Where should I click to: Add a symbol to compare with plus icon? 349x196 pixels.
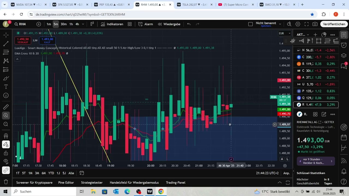[39, 24]
